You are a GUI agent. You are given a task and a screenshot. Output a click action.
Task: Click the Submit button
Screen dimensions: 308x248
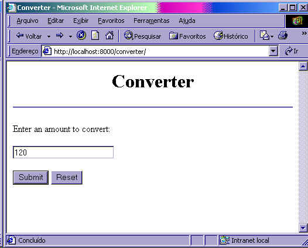30,178
